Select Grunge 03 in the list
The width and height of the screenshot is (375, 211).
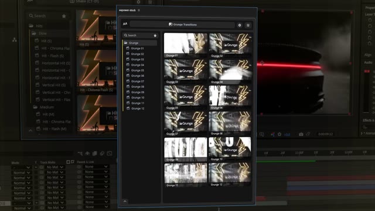(135, 59)
